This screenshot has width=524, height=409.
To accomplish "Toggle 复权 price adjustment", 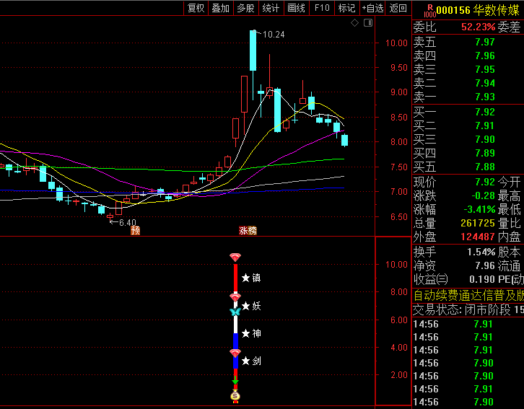I will point(196,8).
